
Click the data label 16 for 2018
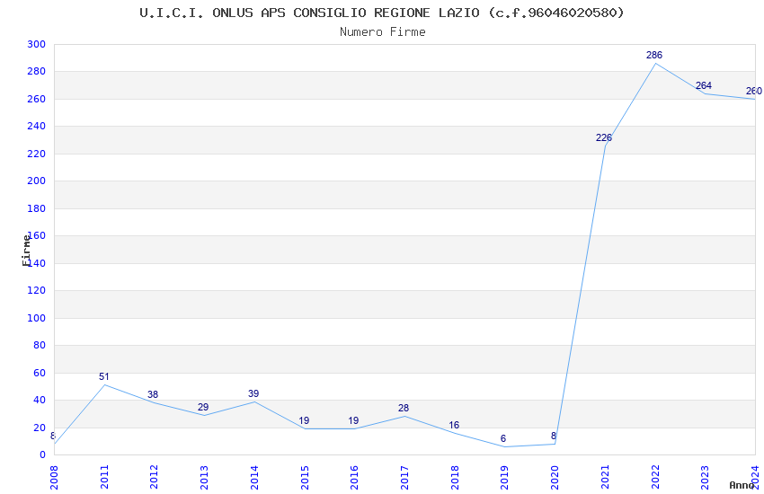(x=454, y=425)
